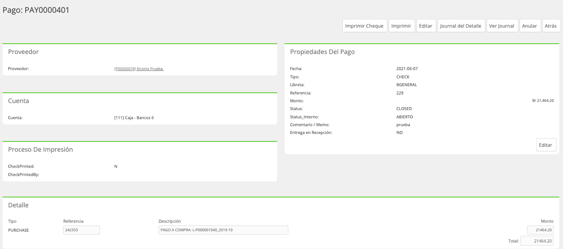The image size is (563, 249).
Task: Click the Propiedades Del Pago heading
Action: [322, 52]
